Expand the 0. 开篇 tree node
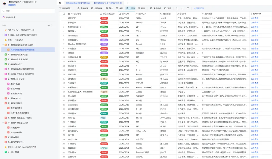This screenshot has height=159, width=272. (x=3, y=35)
